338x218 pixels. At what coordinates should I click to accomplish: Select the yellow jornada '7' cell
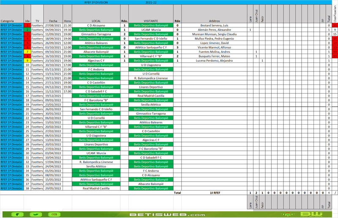coord(27,52)
